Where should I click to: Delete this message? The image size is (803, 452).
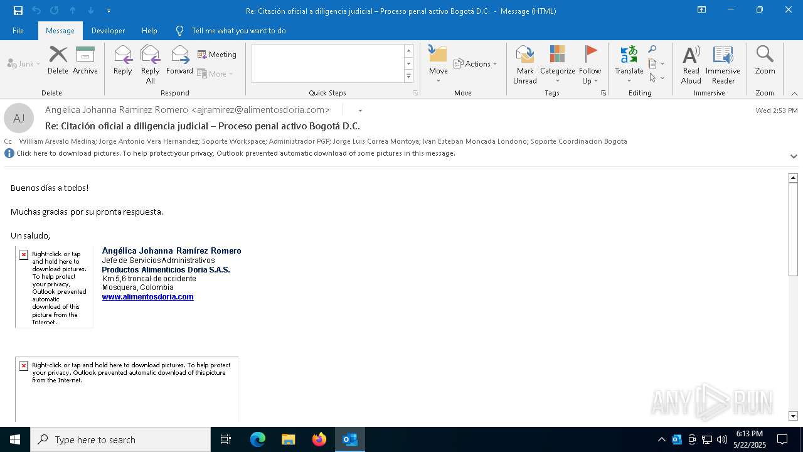(58, 60)
